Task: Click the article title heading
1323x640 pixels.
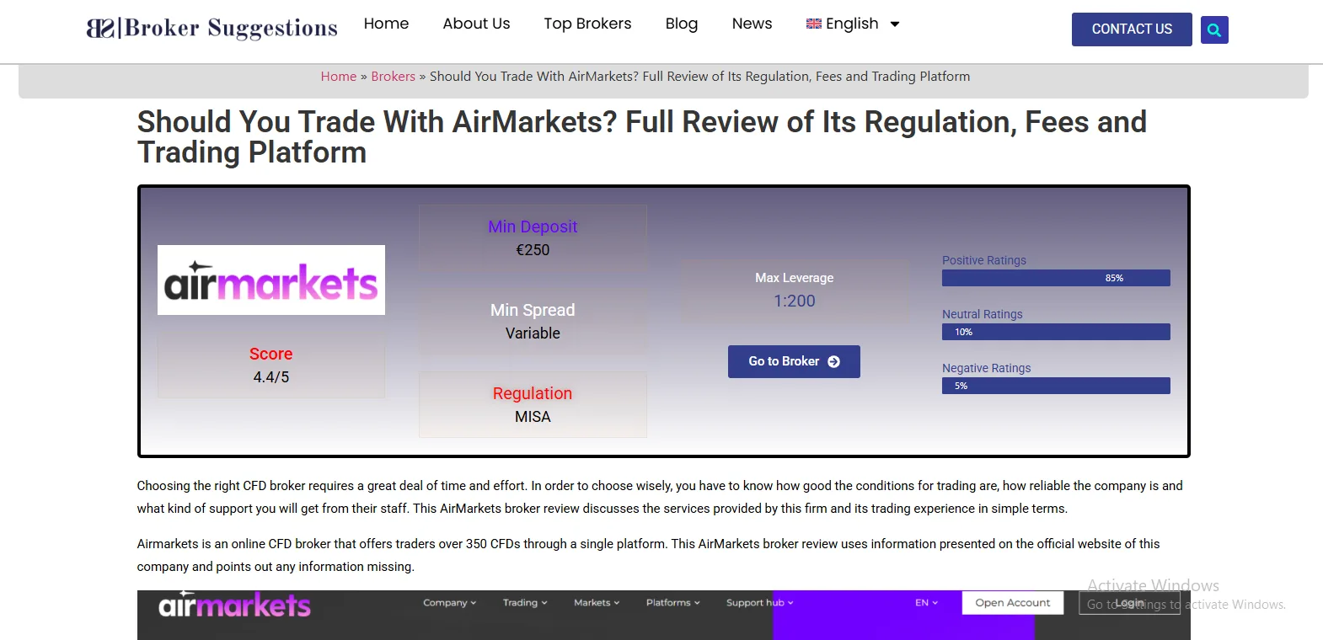Action: click(642, 137)
